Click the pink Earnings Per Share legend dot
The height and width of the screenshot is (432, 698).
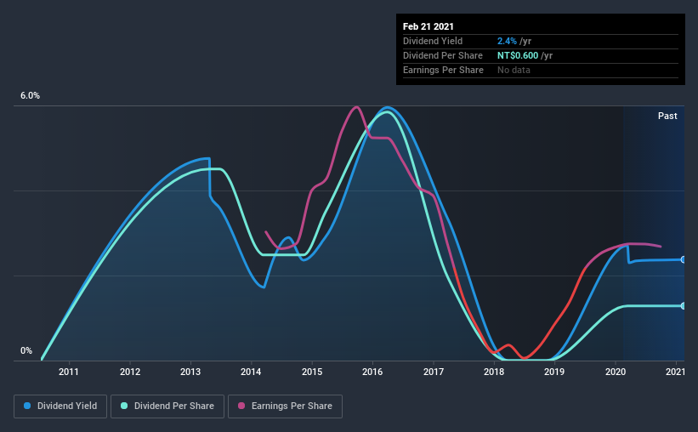pyautogui.click(x=241, y=406)
